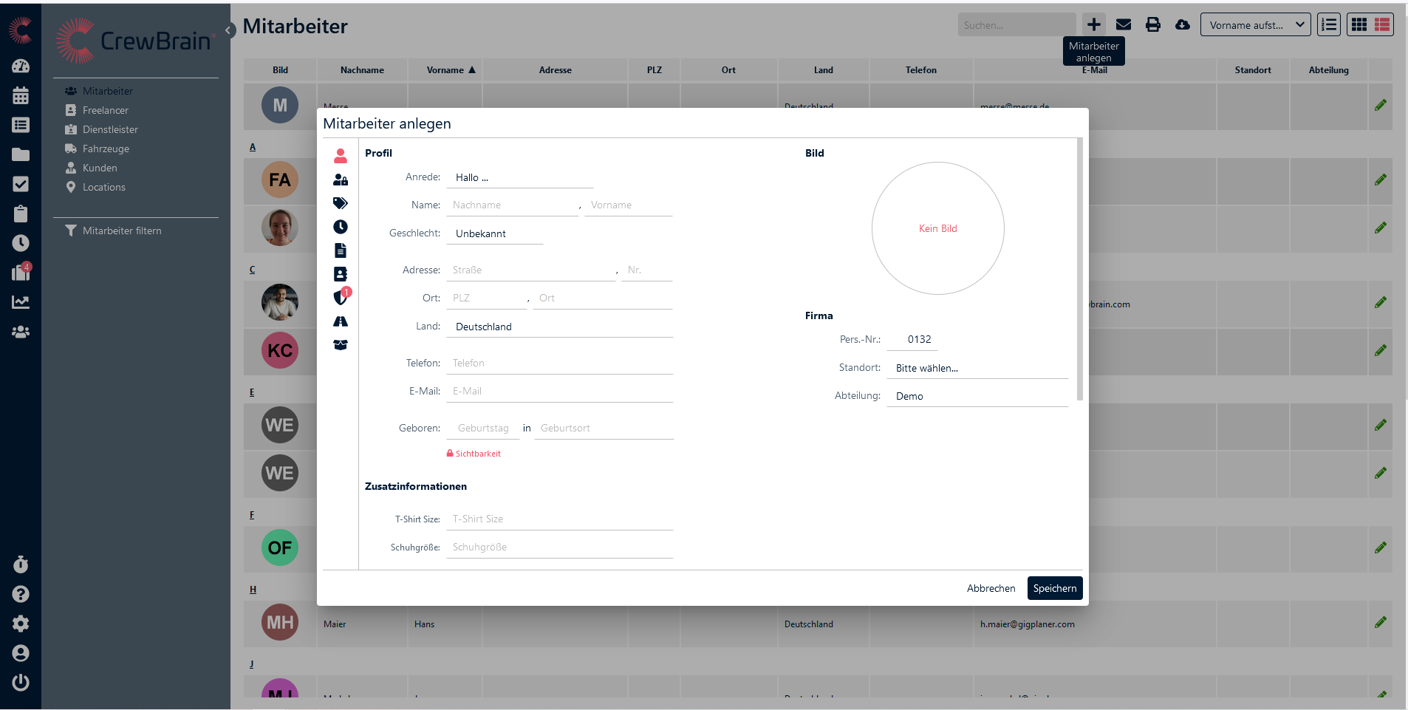Open Fahrzeuge from the sidebar menu
Image resolution: width=1408 pixels, height=710 pixels.
[x=106, y=149]
